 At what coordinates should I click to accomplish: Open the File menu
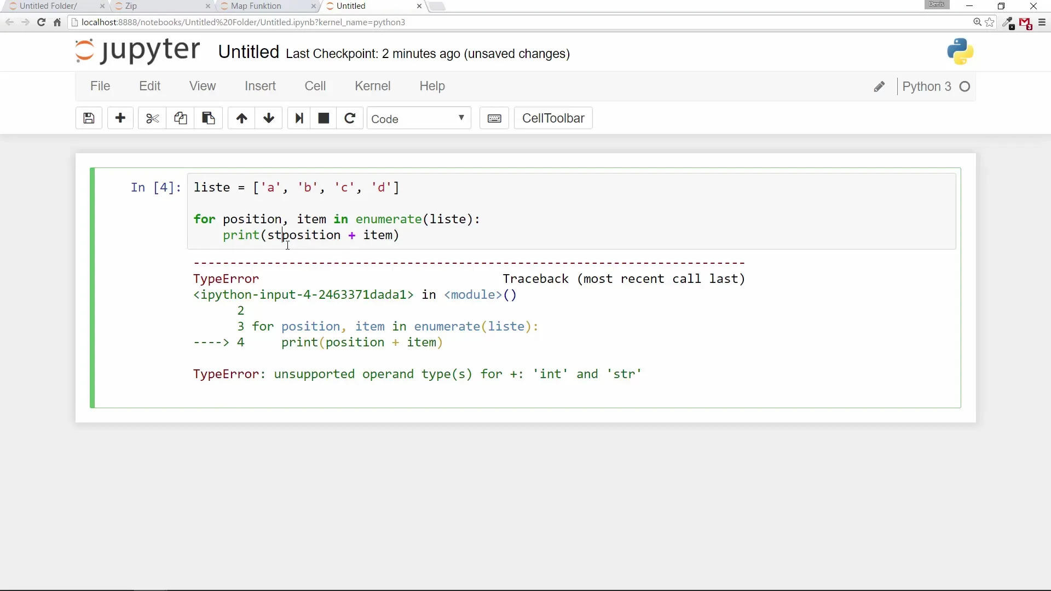pos(100,86)
